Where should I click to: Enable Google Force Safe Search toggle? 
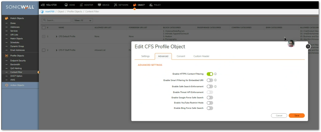pos(210,98)
